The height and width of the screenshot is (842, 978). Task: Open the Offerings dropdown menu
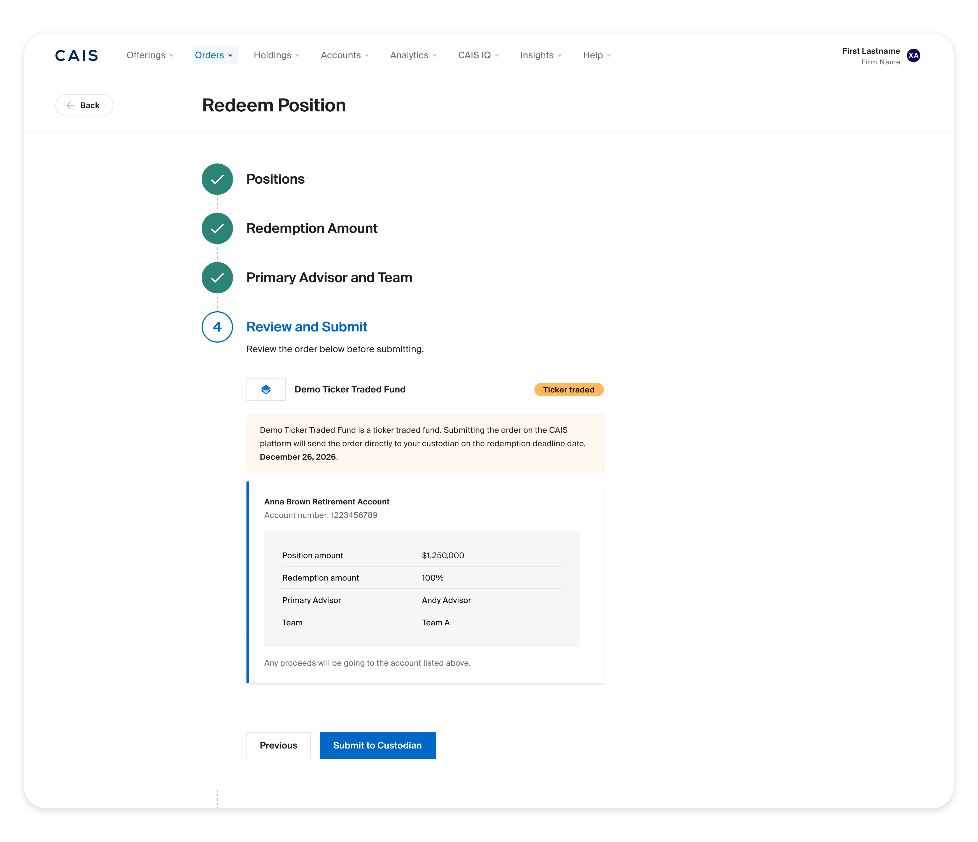(150, 55)
